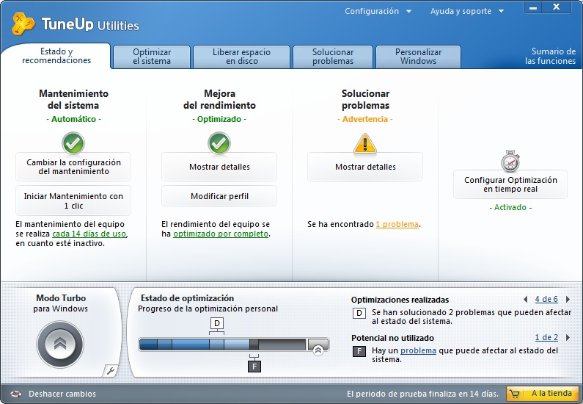The image size is (583, 404).
Task: Click the F icon beside Potencial no utilizado text
Action: pos(359,351)
